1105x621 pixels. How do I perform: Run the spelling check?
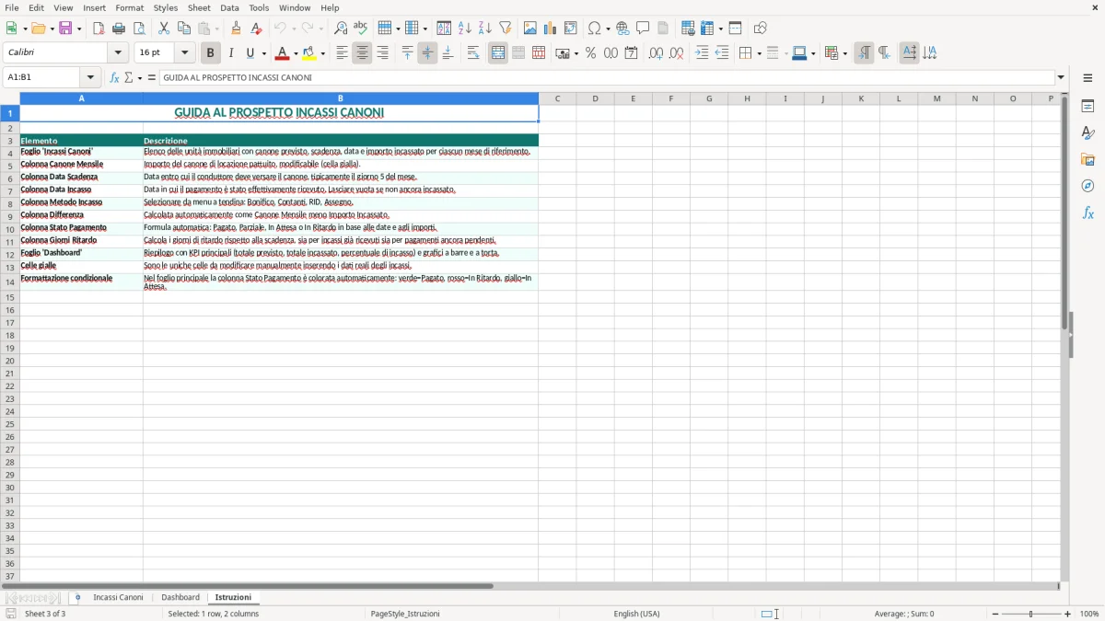361,29
